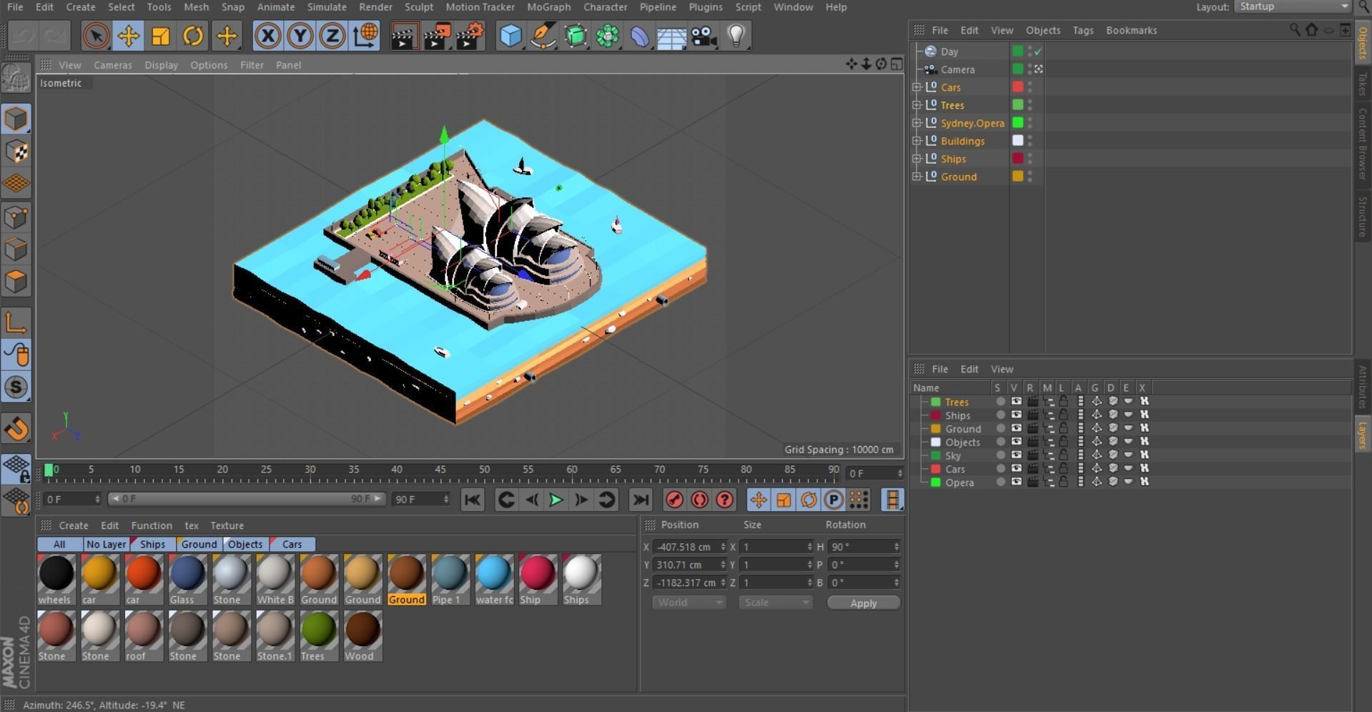Click the Apply button
Viewport: 1372px width, 712px height.
point(864,603)
